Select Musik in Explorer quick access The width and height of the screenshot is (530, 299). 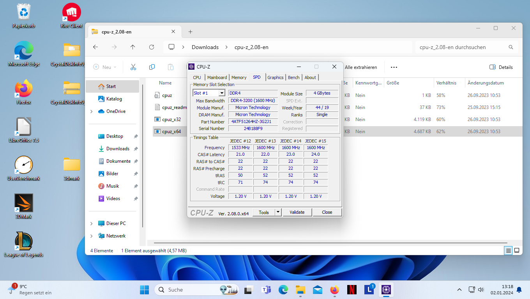click(112, 186)
